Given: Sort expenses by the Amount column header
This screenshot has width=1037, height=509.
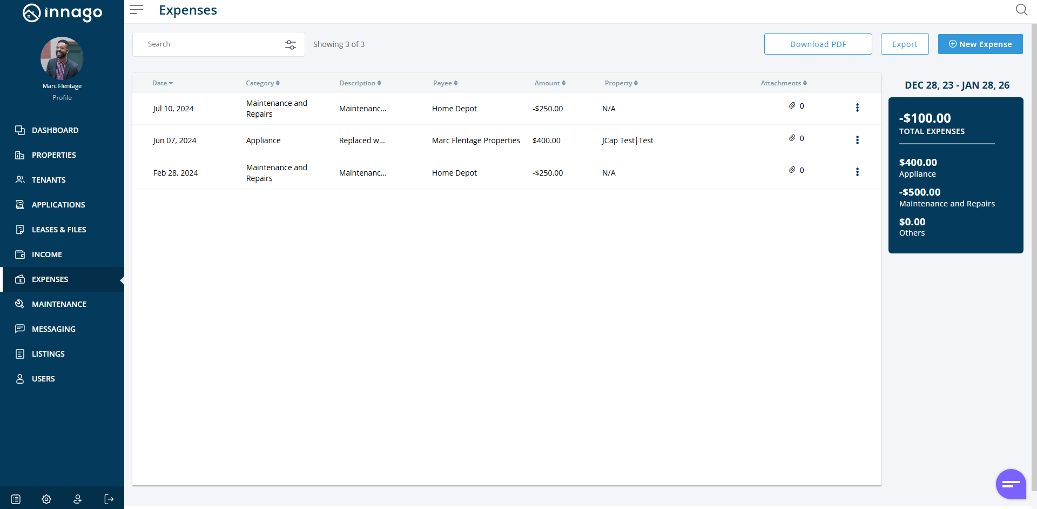Looking at the screenshot, I should tap(549, 83).
